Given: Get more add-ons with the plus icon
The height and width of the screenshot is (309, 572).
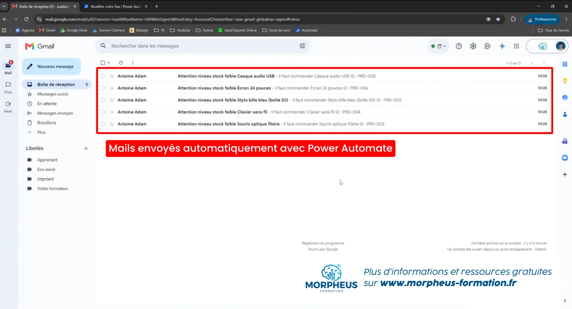Looking at the screenshot, I should pyautogui.click(x=565, y=175).
